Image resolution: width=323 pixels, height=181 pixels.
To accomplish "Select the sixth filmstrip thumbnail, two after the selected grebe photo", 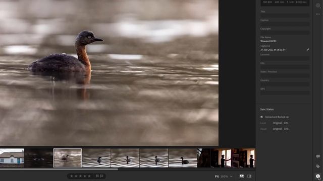I will click(154, 158).
